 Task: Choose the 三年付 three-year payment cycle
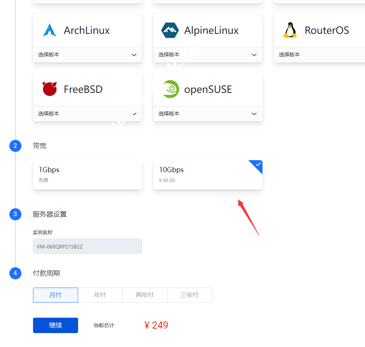[190, 295]
